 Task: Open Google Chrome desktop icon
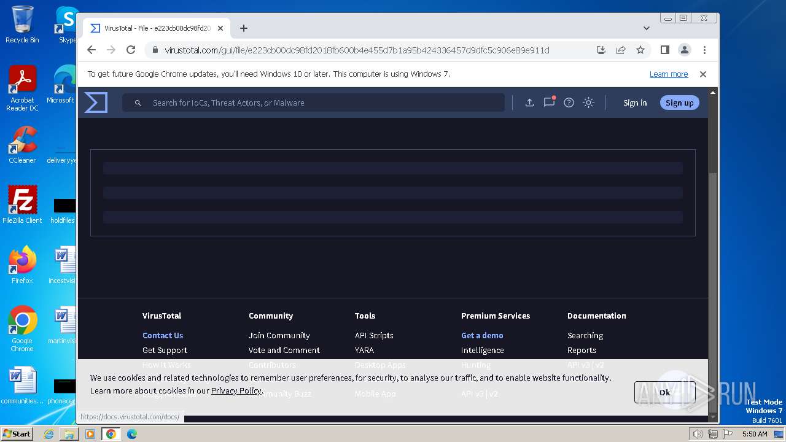22,329
